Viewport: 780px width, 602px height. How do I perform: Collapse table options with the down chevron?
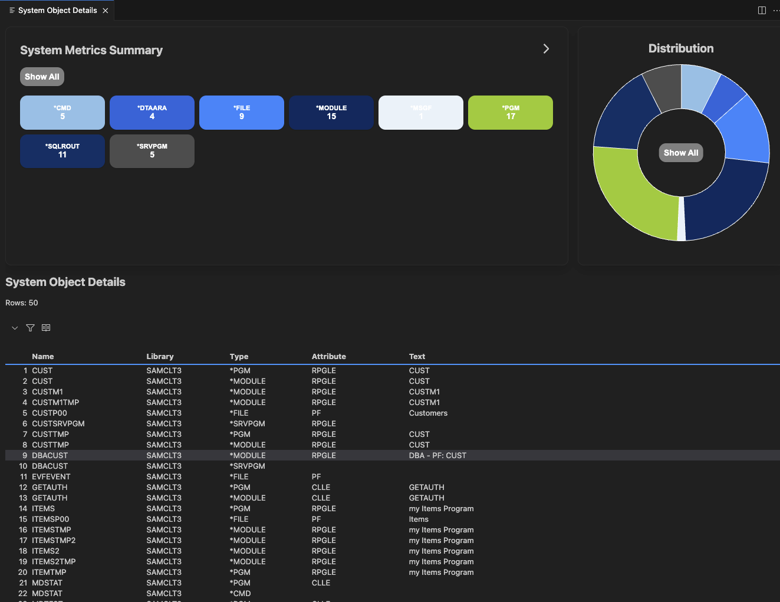15,328
